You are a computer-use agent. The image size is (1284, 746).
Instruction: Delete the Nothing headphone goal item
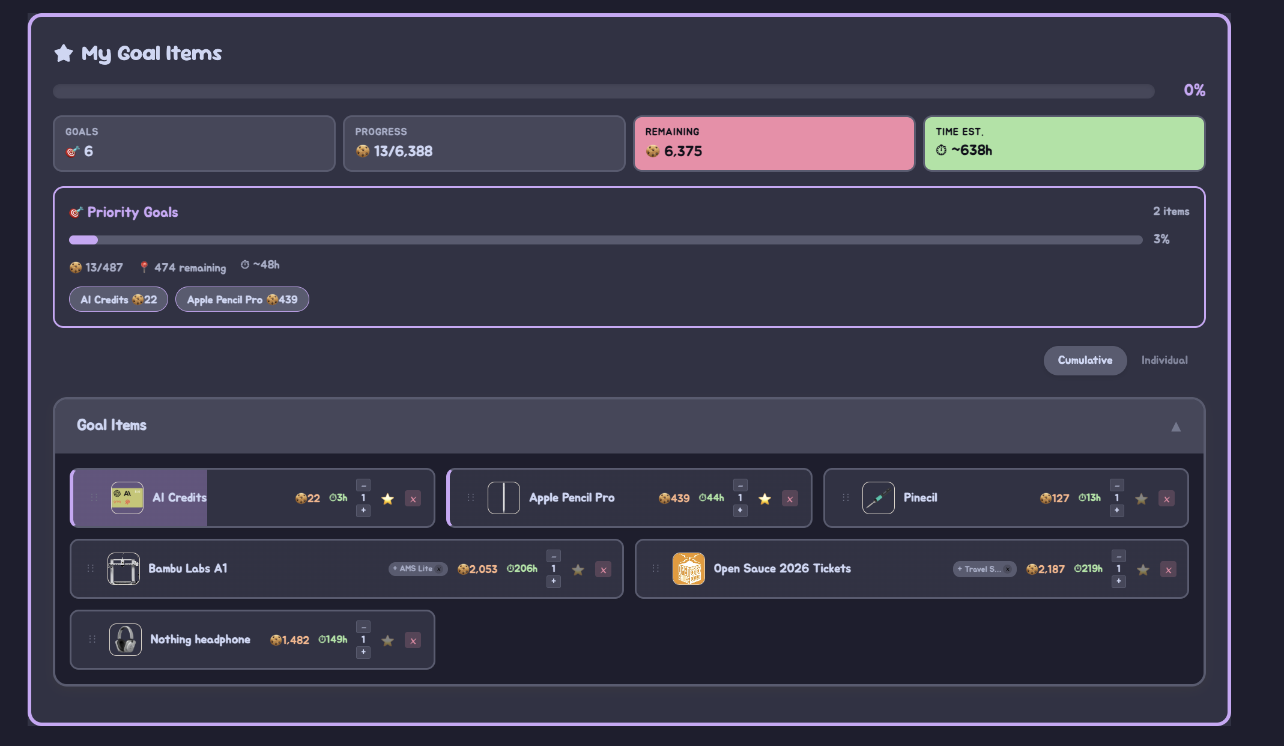pos(413,640)
